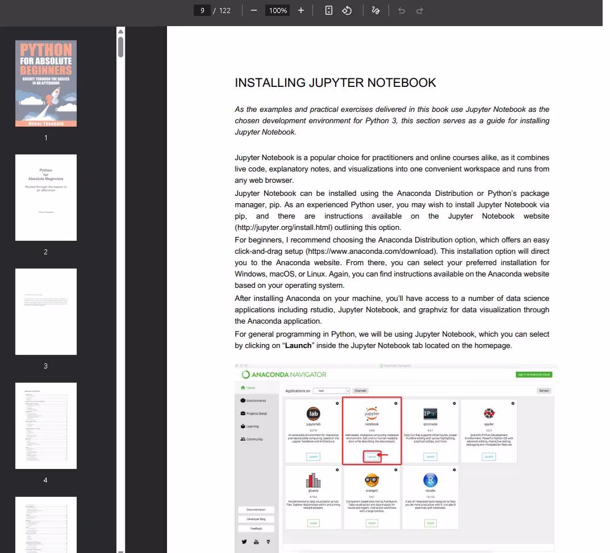610x553 pixels.
Task: Click the fit to page icon
Action: pos(329,10)
